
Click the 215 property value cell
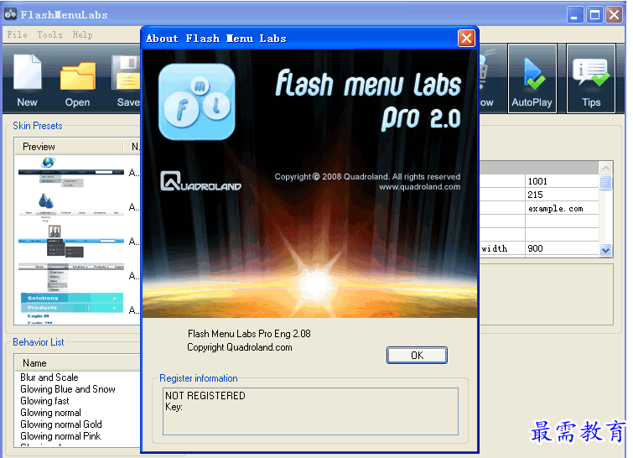point(562,195)
